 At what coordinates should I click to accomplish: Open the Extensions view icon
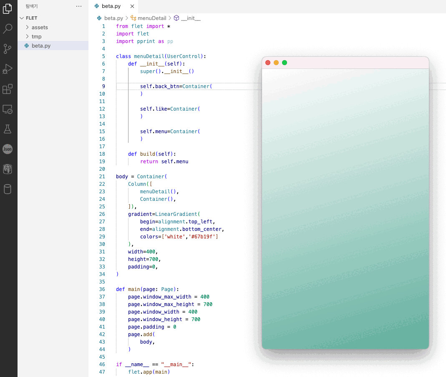point(8,89)
